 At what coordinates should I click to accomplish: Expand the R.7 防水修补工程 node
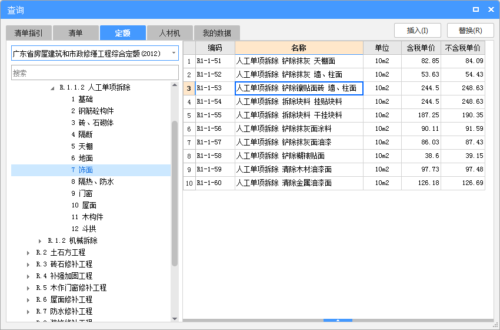tap(28, 312)
